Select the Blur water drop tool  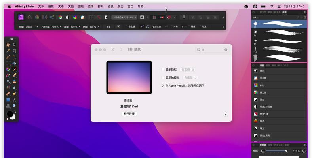coord(14,88)
